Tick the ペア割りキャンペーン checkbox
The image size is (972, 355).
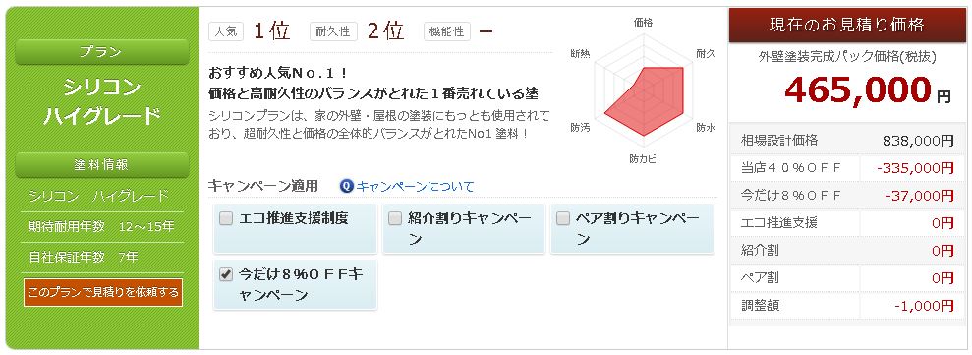pos(563,218)
